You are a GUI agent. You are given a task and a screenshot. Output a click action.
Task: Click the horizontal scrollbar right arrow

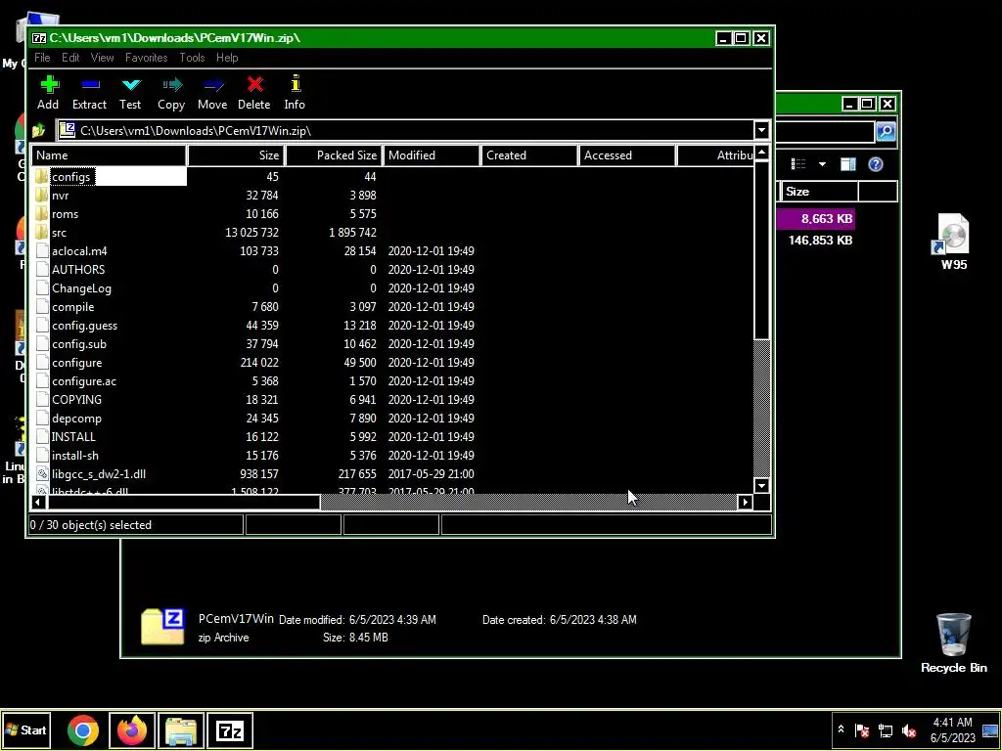point(745,503)
